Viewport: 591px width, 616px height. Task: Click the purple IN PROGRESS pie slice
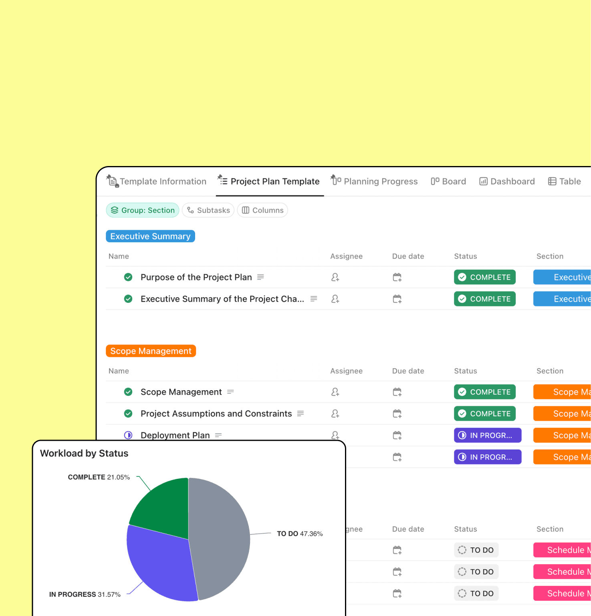click(x=160, y=565)
